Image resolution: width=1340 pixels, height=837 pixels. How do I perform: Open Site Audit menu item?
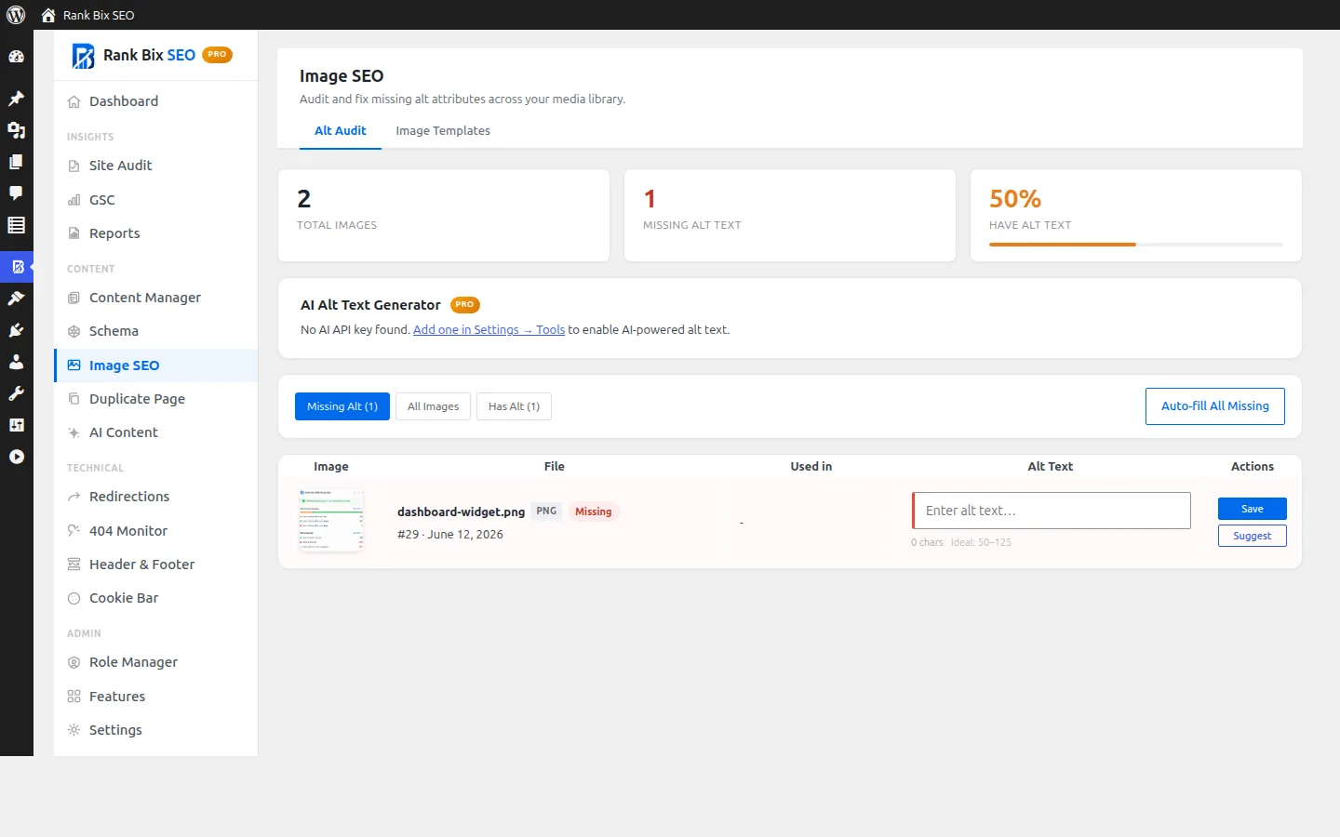click(155, 166)
